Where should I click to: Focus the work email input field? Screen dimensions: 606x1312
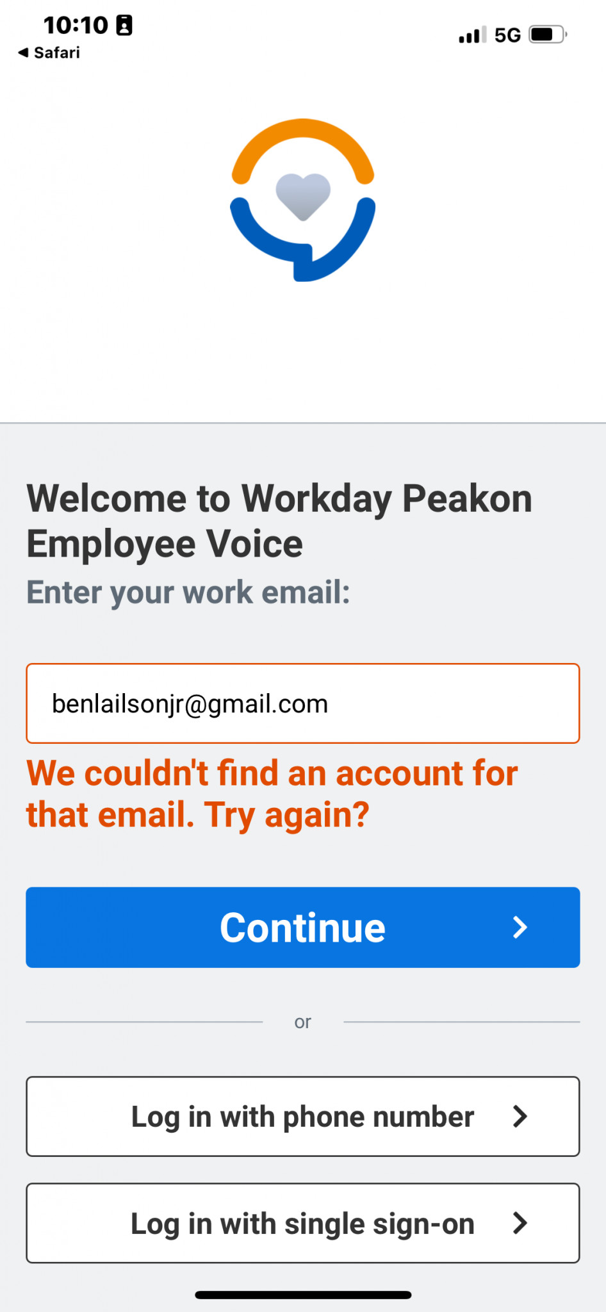coord(303,703)
